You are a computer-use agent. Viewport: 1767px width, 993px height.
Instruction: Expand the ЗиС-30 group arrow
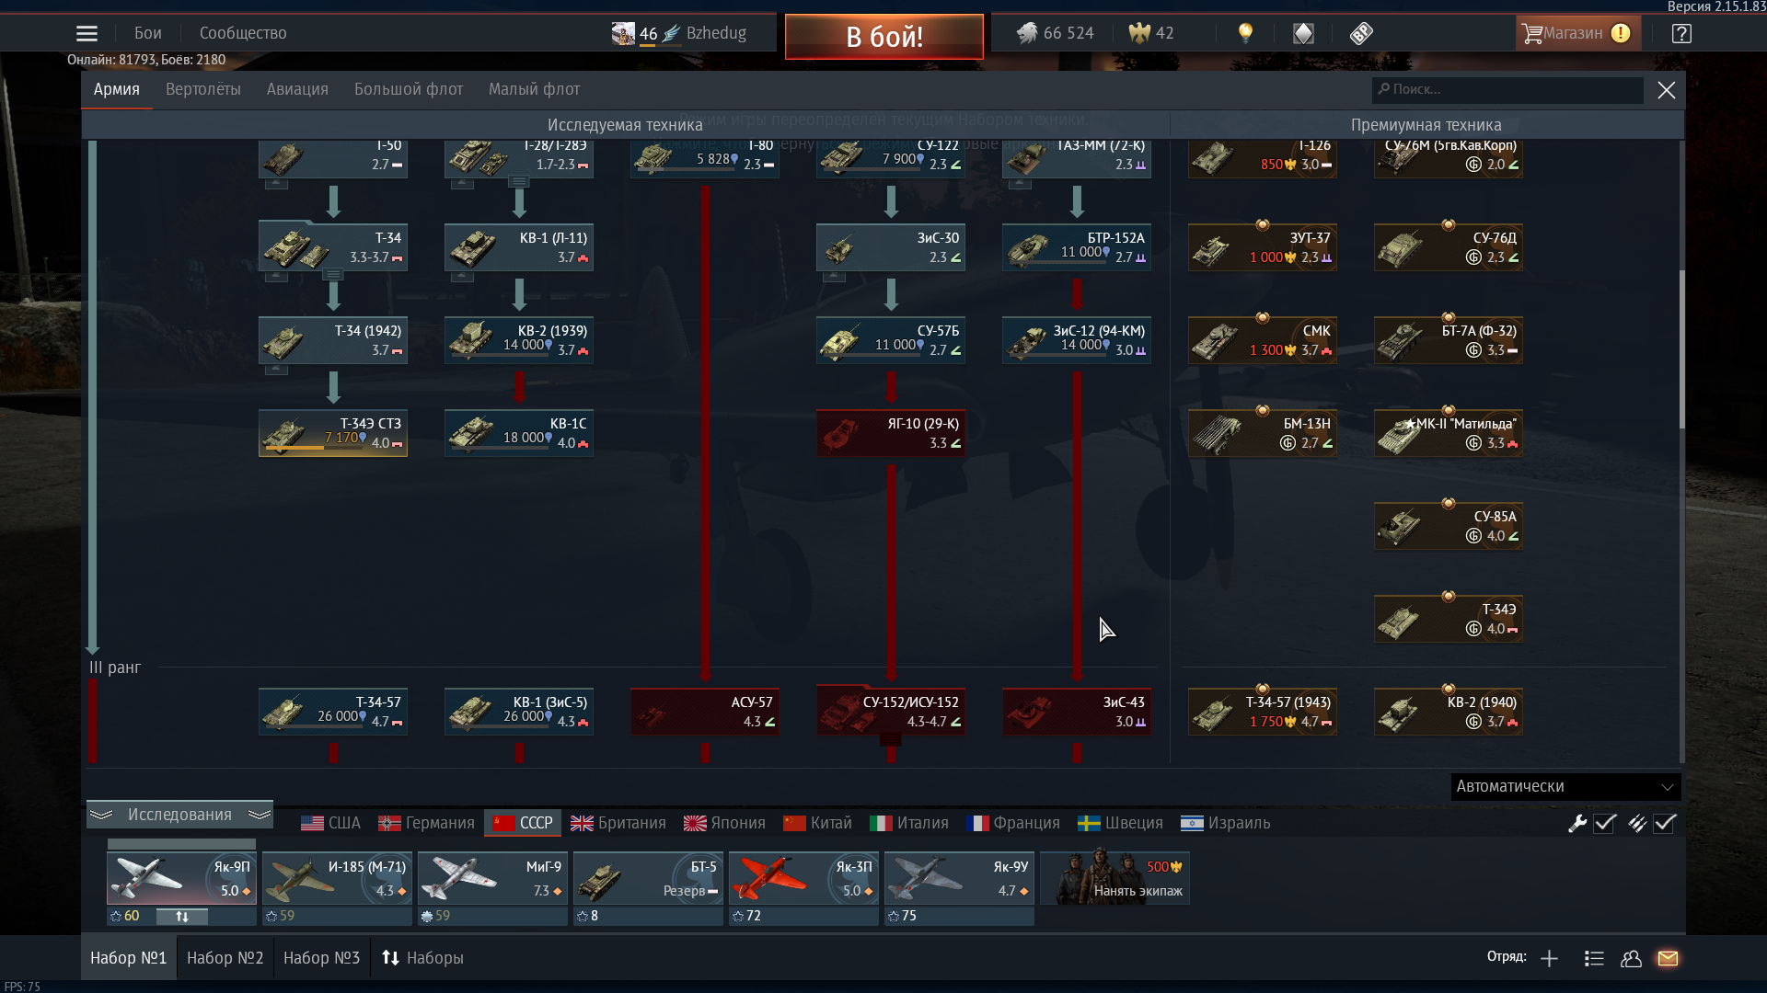pyautogui.click(x=834, y=276)
